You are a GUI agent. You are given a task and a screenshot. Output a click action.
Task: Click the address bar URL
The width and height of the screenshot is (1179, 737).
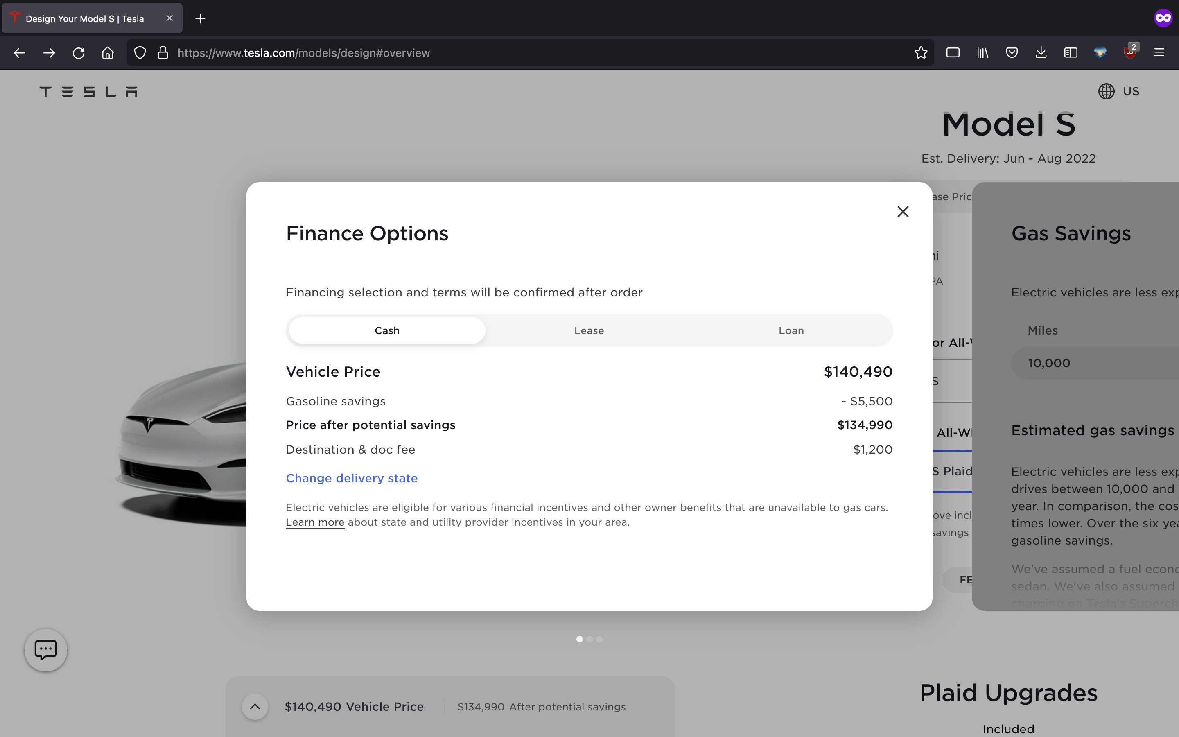pyautogui.click(x=303, y=53)
